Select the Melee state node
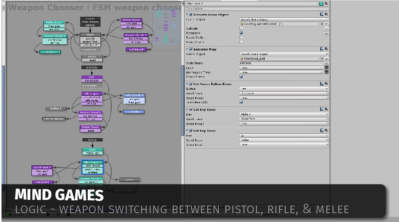Viewport: 399px width, 222px height. click(92, 57)
